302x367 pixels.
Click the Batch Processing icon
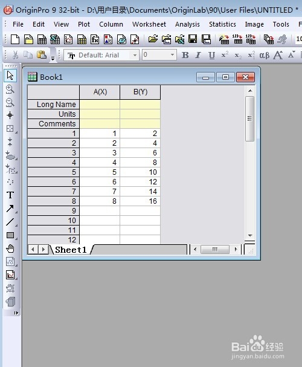coord(269,39)
